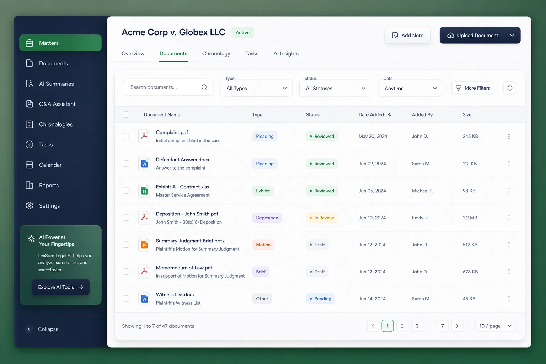The image size is (546, 364).
Task: Click the PowerPoint icon for Summary Judgment Brief.pptx
Action: [144, 245]
